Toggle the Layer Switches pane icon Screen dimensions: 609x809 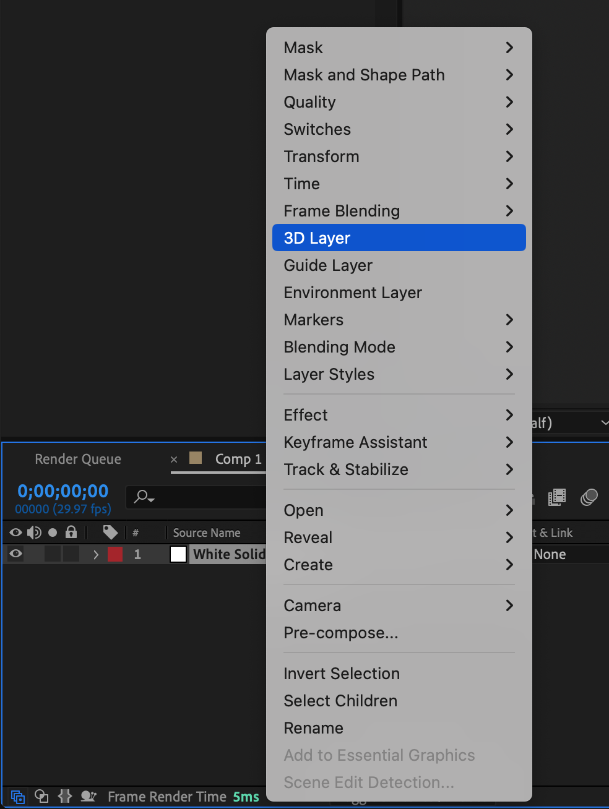tap(18, 797)
